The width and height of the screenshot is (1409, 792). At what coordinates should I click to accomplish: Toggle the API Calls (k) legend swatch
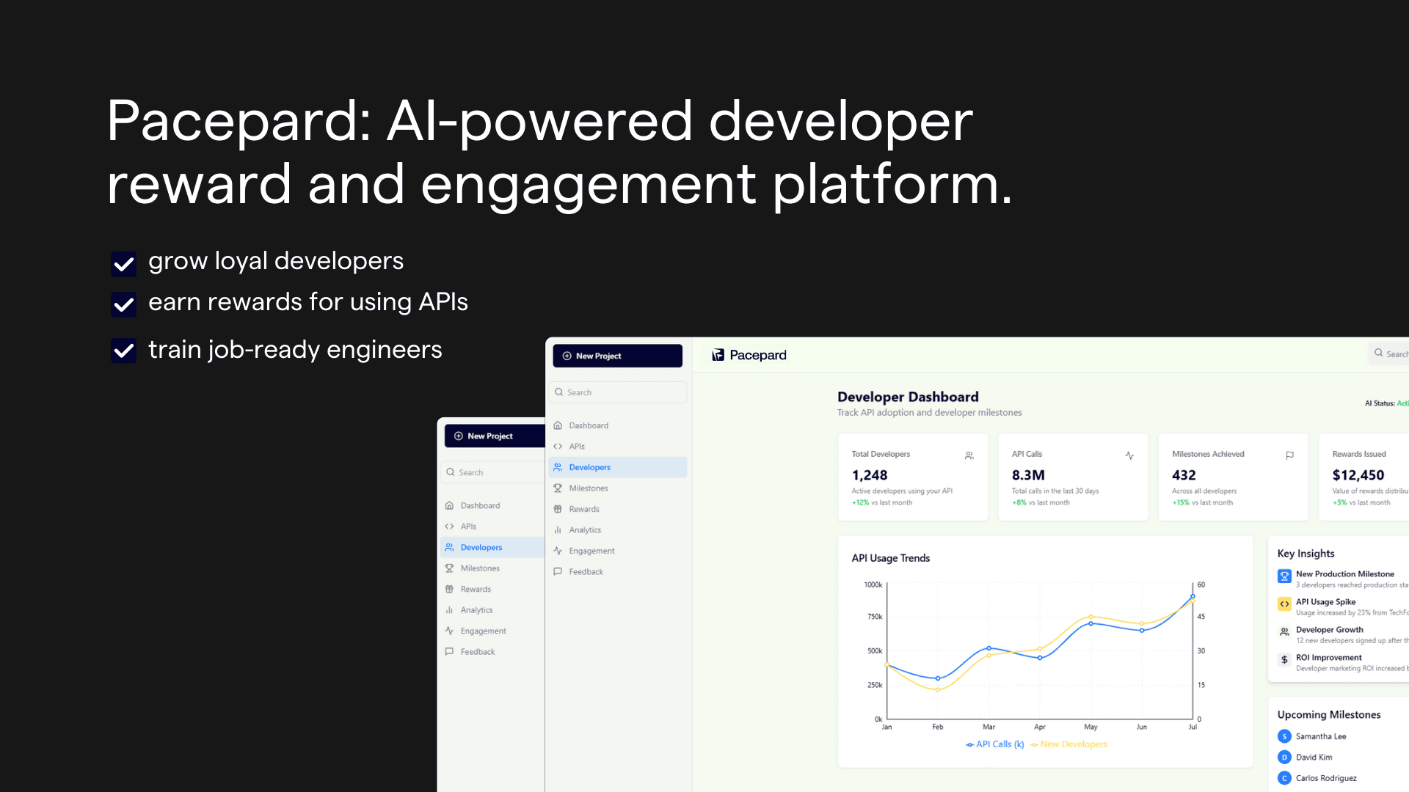(970, 744)
